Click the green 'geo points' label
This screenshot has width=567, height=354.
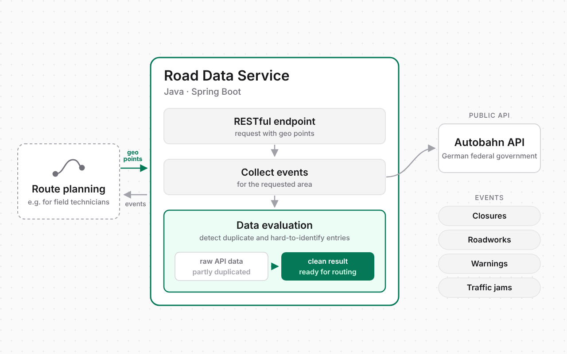pyautogui.click(x=133, y=156)
